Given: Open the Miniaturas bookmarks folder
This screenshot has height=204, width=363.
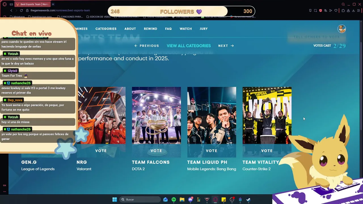Looking at the screenshot, I should [x=18, y=17].
